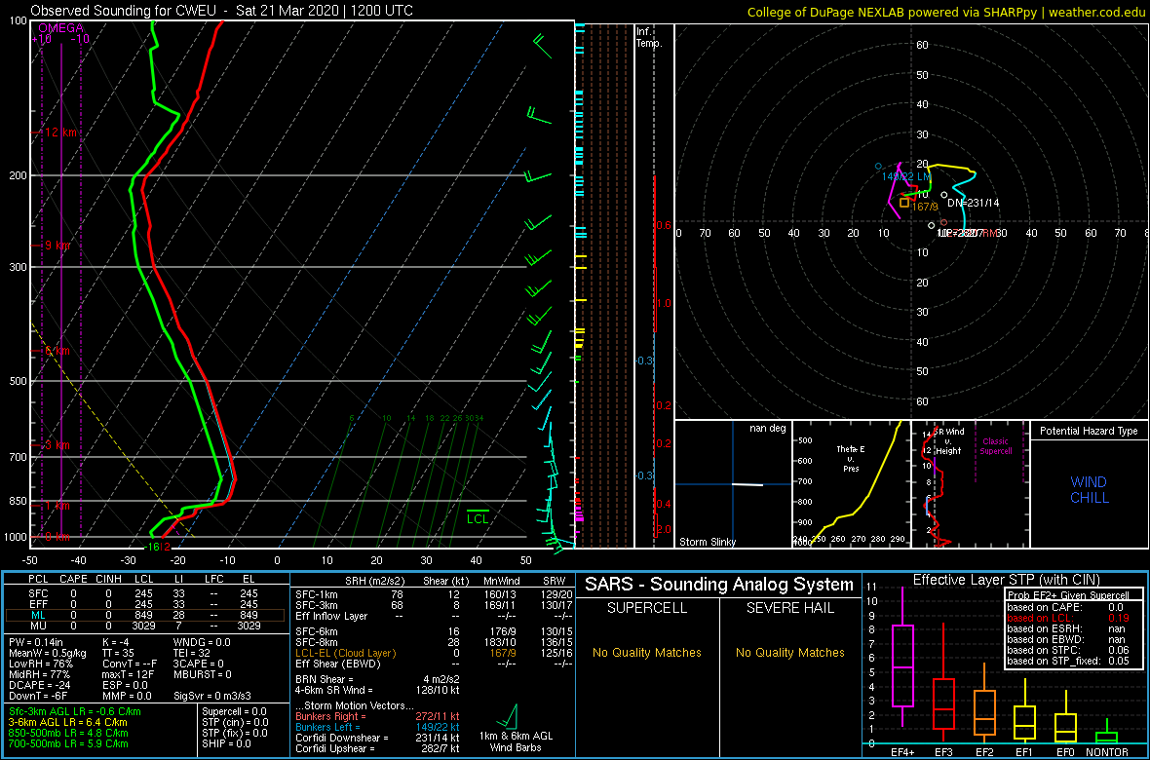
Task: Select the MU parcel row
Action: pyautogui.click(x=145, y=626)
